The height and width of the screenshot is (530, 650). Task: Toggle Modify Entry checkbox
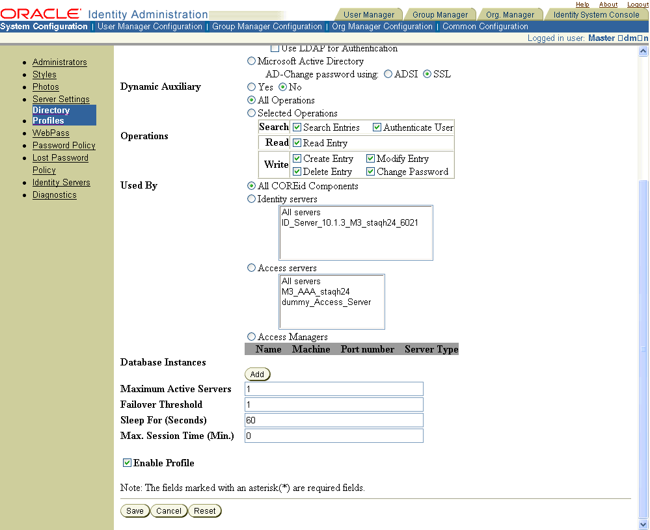coord(371,158)
